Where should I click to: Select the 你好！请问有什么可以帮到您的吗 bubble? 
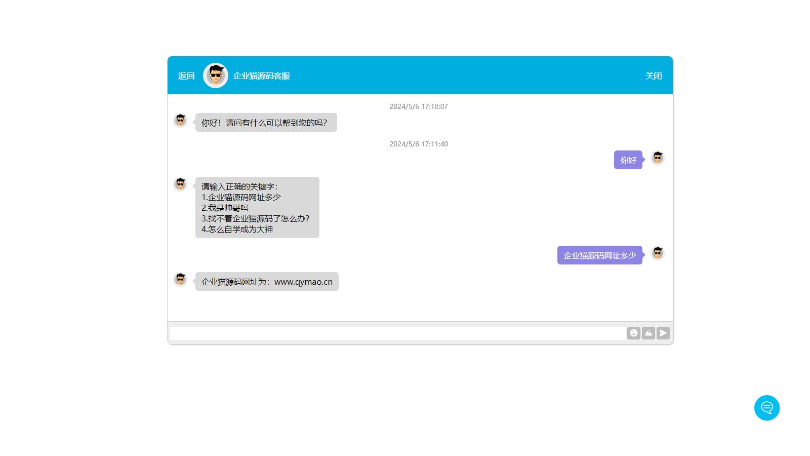(x=266, y=123)
